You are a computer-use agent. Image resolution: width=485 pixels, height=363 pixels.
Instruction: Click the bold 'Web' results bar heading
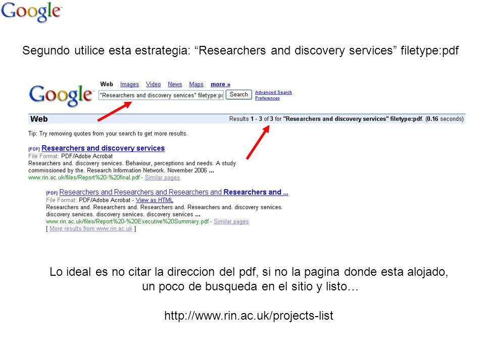pos(39,119)
